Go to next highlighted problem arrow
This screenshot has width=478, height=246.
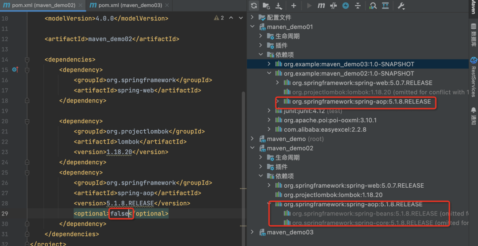click(240, 18)
